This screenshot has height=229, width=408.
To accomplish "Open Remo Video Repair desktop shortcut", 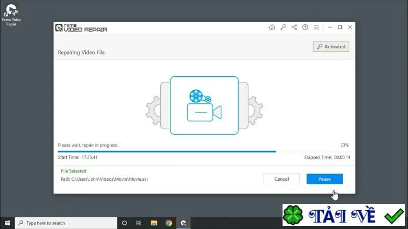I will point(11,15).
